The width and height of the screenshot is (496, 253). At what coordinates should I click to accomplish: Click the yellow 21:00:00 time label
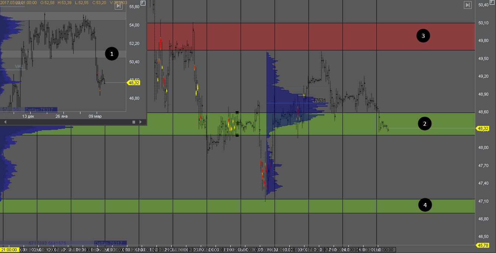point(9,250)
